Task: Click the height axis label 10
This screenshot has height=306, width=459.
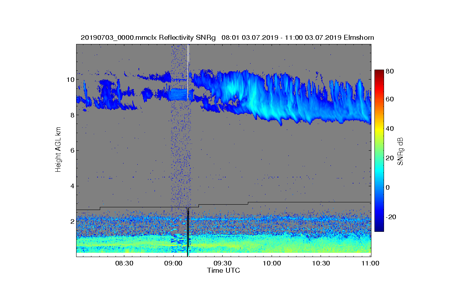Action: point(70,80)
